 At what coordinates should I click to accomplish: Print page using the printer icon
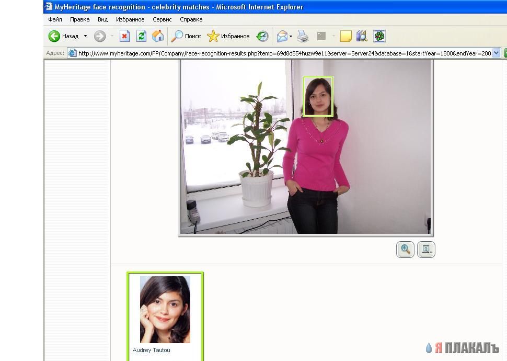(x=303, y=36)
